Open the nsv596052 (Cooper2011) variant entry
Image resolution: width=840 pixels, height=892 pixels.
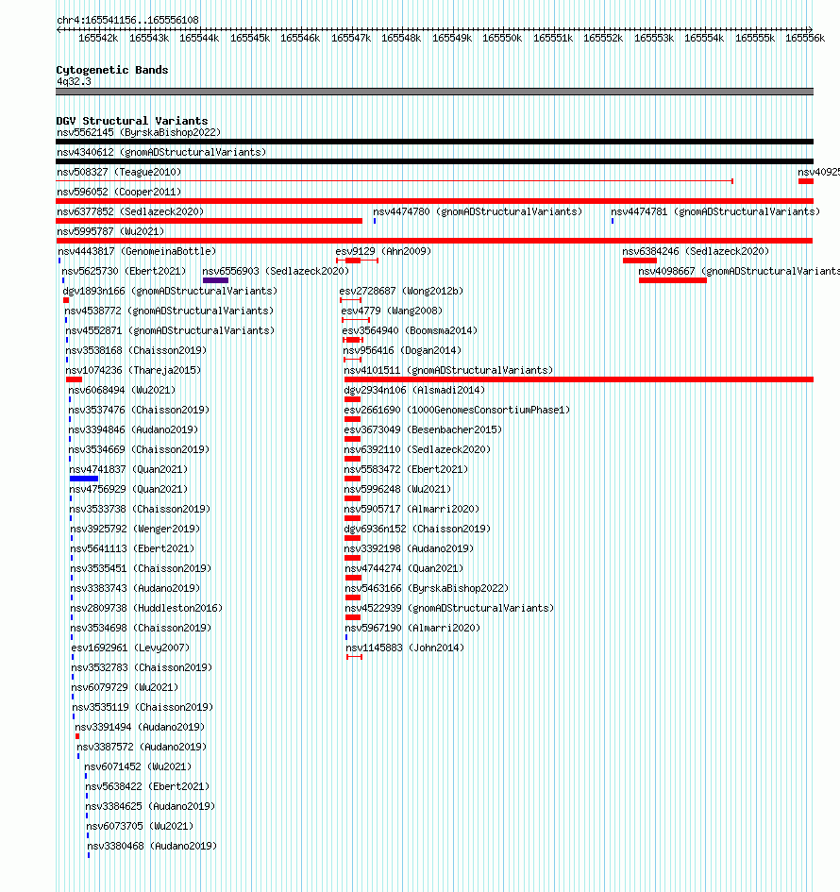tap(119, 193)
